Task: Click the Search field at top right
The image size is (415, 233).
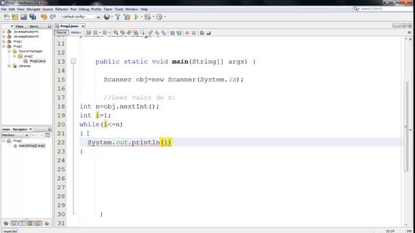Action: tap(383, 9)
